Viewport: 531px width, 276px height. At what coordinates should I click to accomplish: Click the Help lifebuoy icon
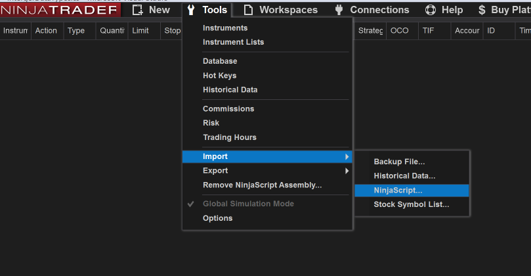click(431, 10)
